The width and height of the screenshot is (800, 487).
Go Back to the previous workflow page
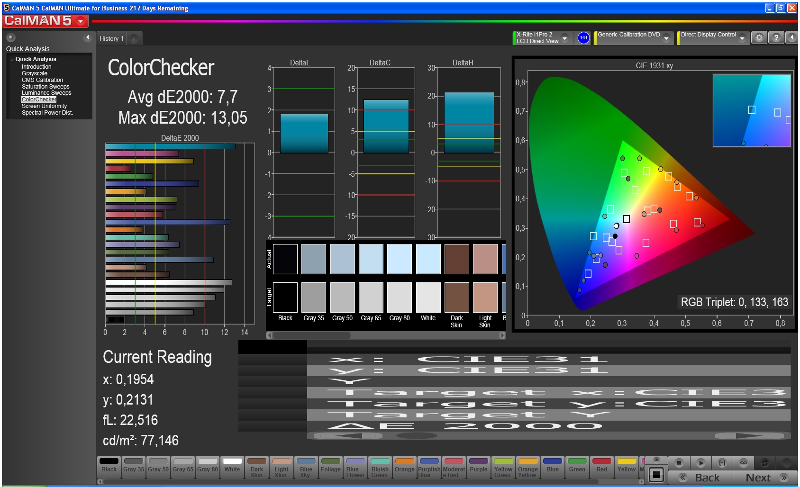[x=700, y=478]
